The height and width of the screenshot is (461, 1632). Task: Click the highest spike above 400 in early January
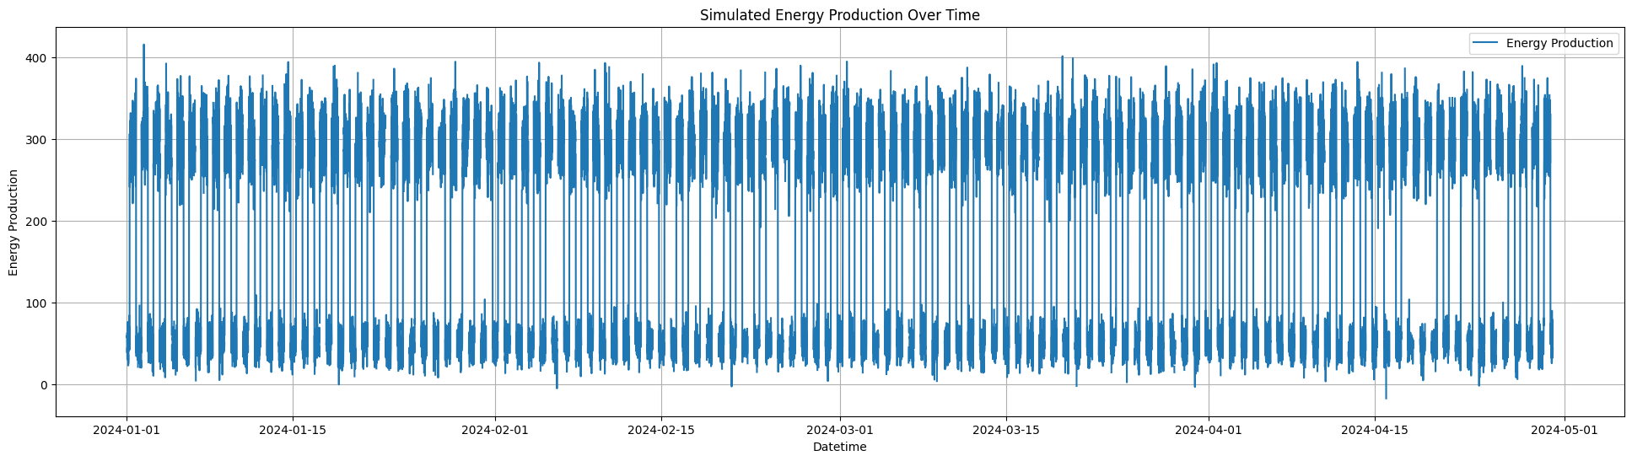pos(144,46)
